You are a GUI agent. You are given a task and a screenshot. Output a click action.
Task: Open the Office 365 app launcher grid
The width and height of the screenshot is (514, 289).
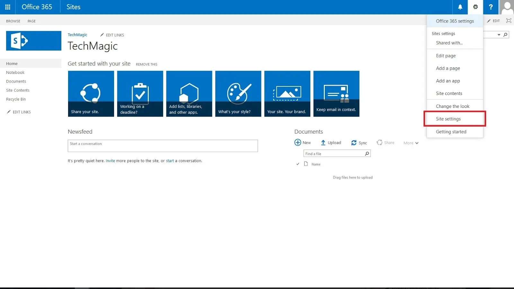point(8,7)
